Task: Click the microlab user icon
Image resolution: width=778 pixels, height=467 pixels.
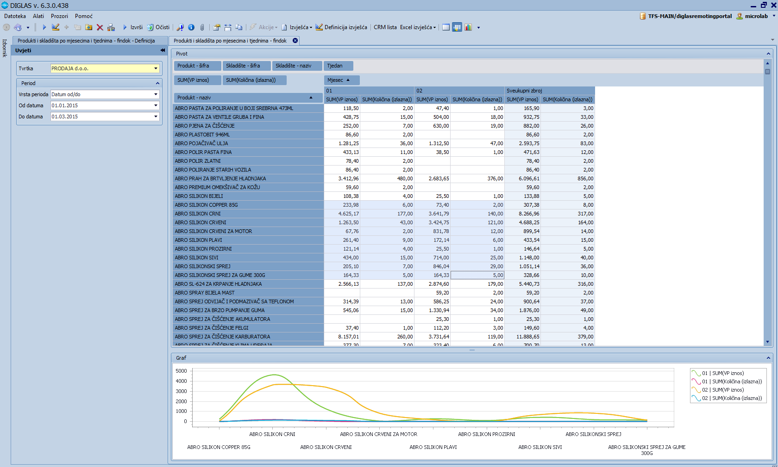Action: [x=740, y=16]
